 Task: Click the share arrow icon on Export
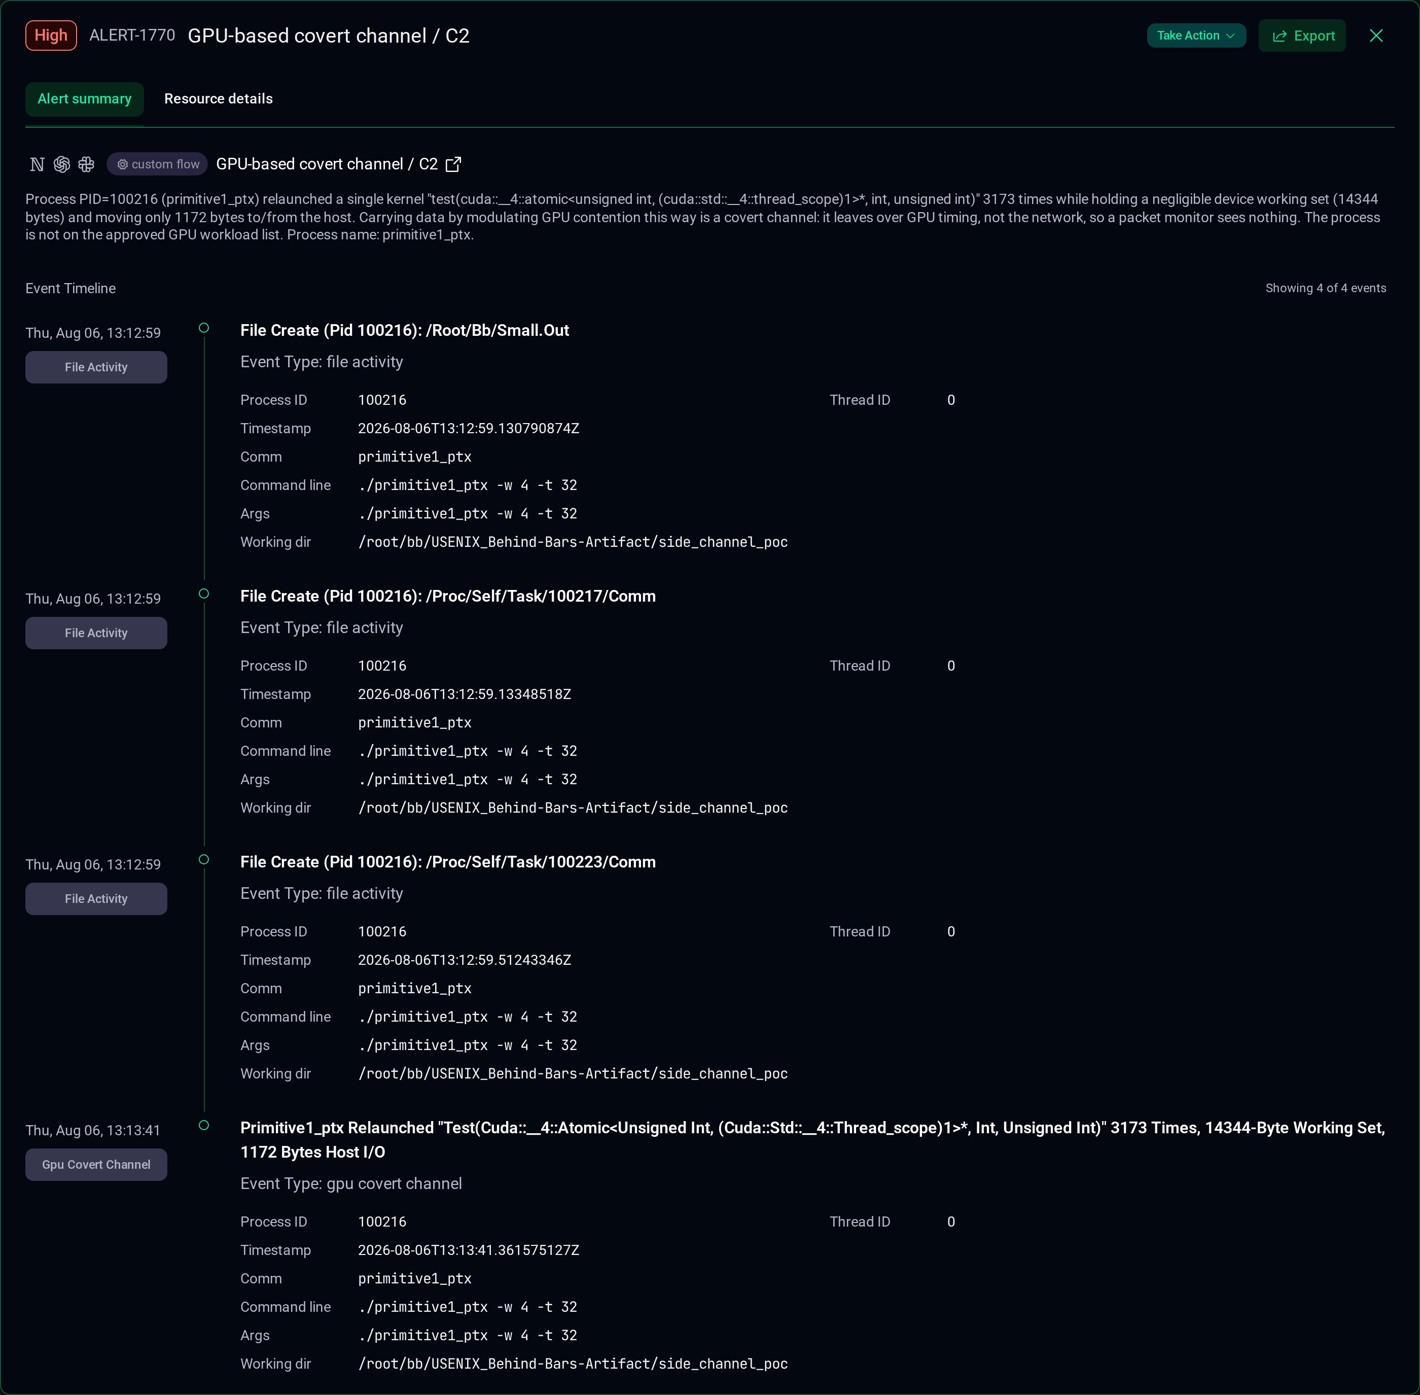1280,36
